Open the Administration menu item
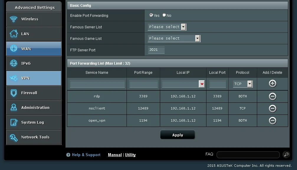The height and width of the screenshot is (170, 297). [x=34, y=107]
